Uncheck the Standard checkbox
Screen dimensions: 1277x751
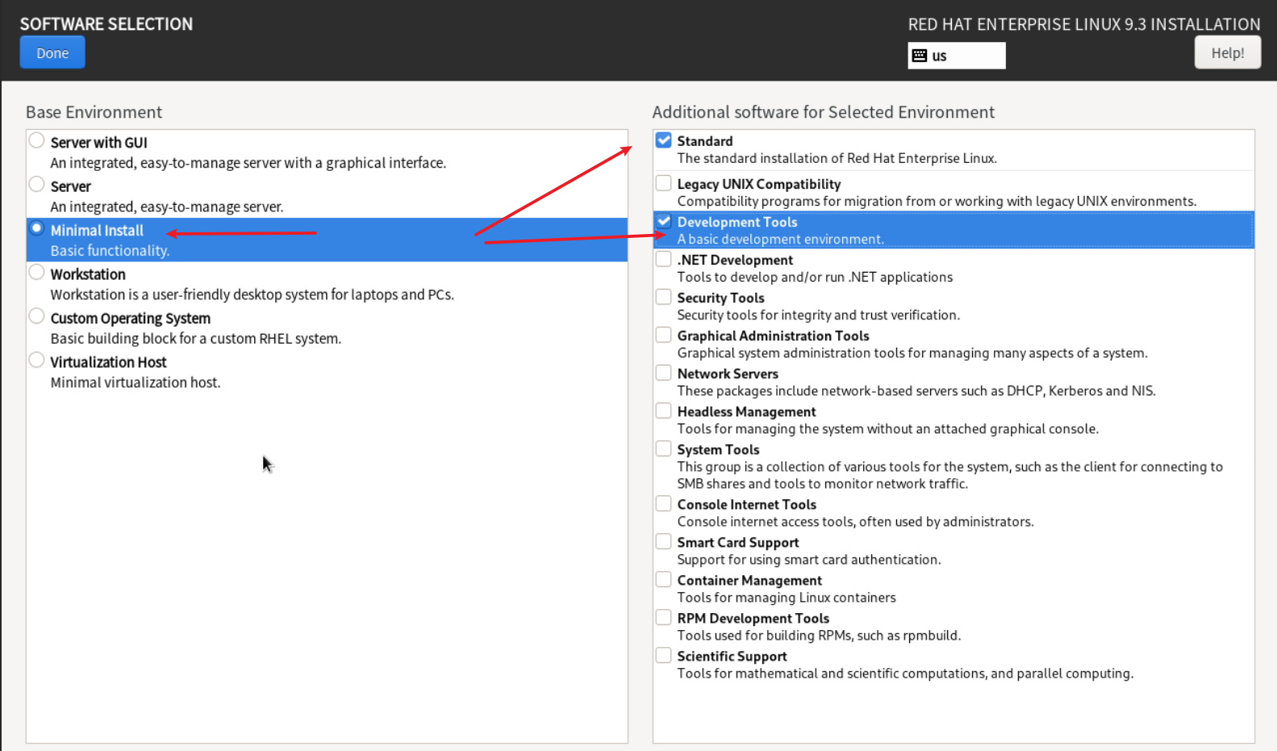[x=663, y=140]
